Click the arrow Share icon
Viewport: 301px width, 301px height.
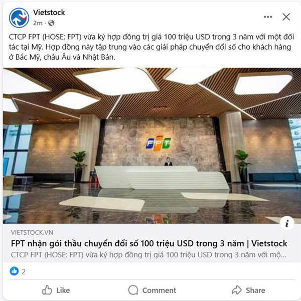pyautogui.click(x=236, y=290)
